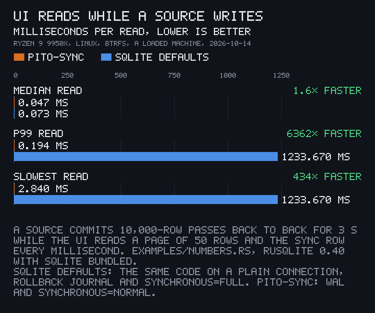Click the subtitle MILLISECONDS PER READ, LOWER IS BETTER
Screen dimensions: 375x313
132,32
